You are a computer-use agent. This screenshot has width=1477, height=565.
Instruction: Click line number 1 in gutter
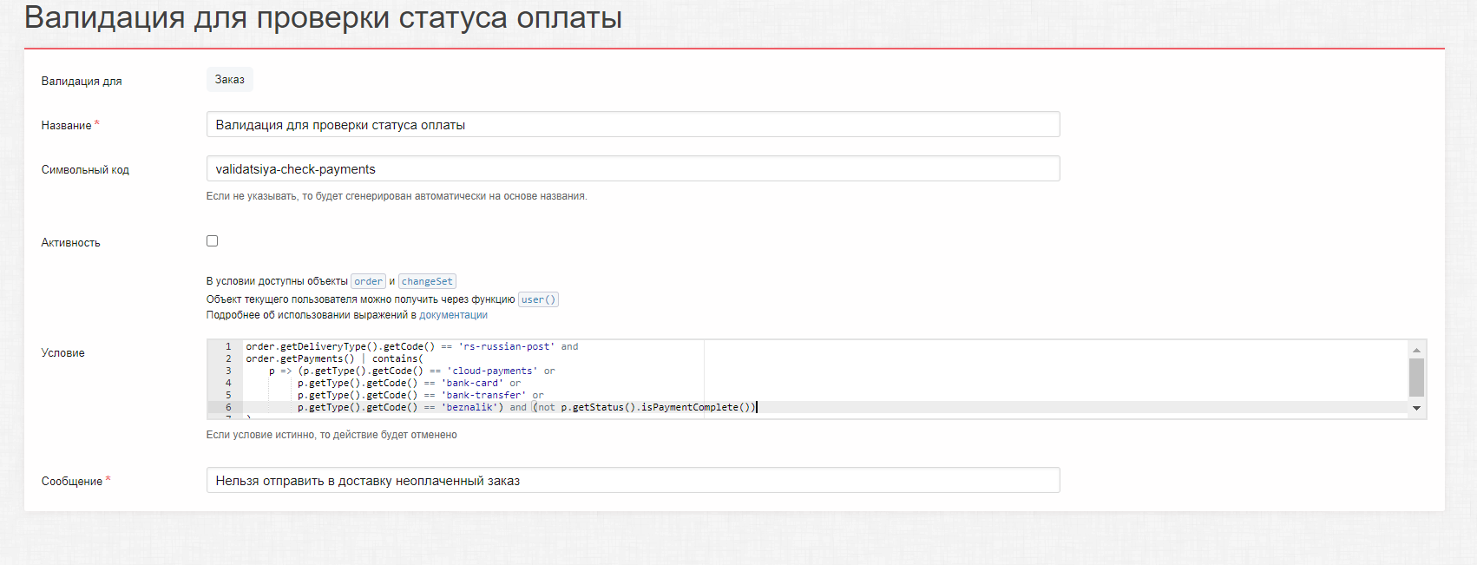(228, 346)
